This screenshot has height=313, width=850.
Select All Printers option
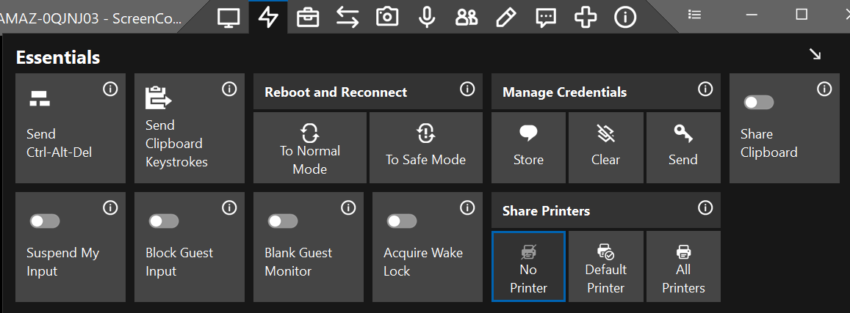pyautogui.click(x=683, y=267)
